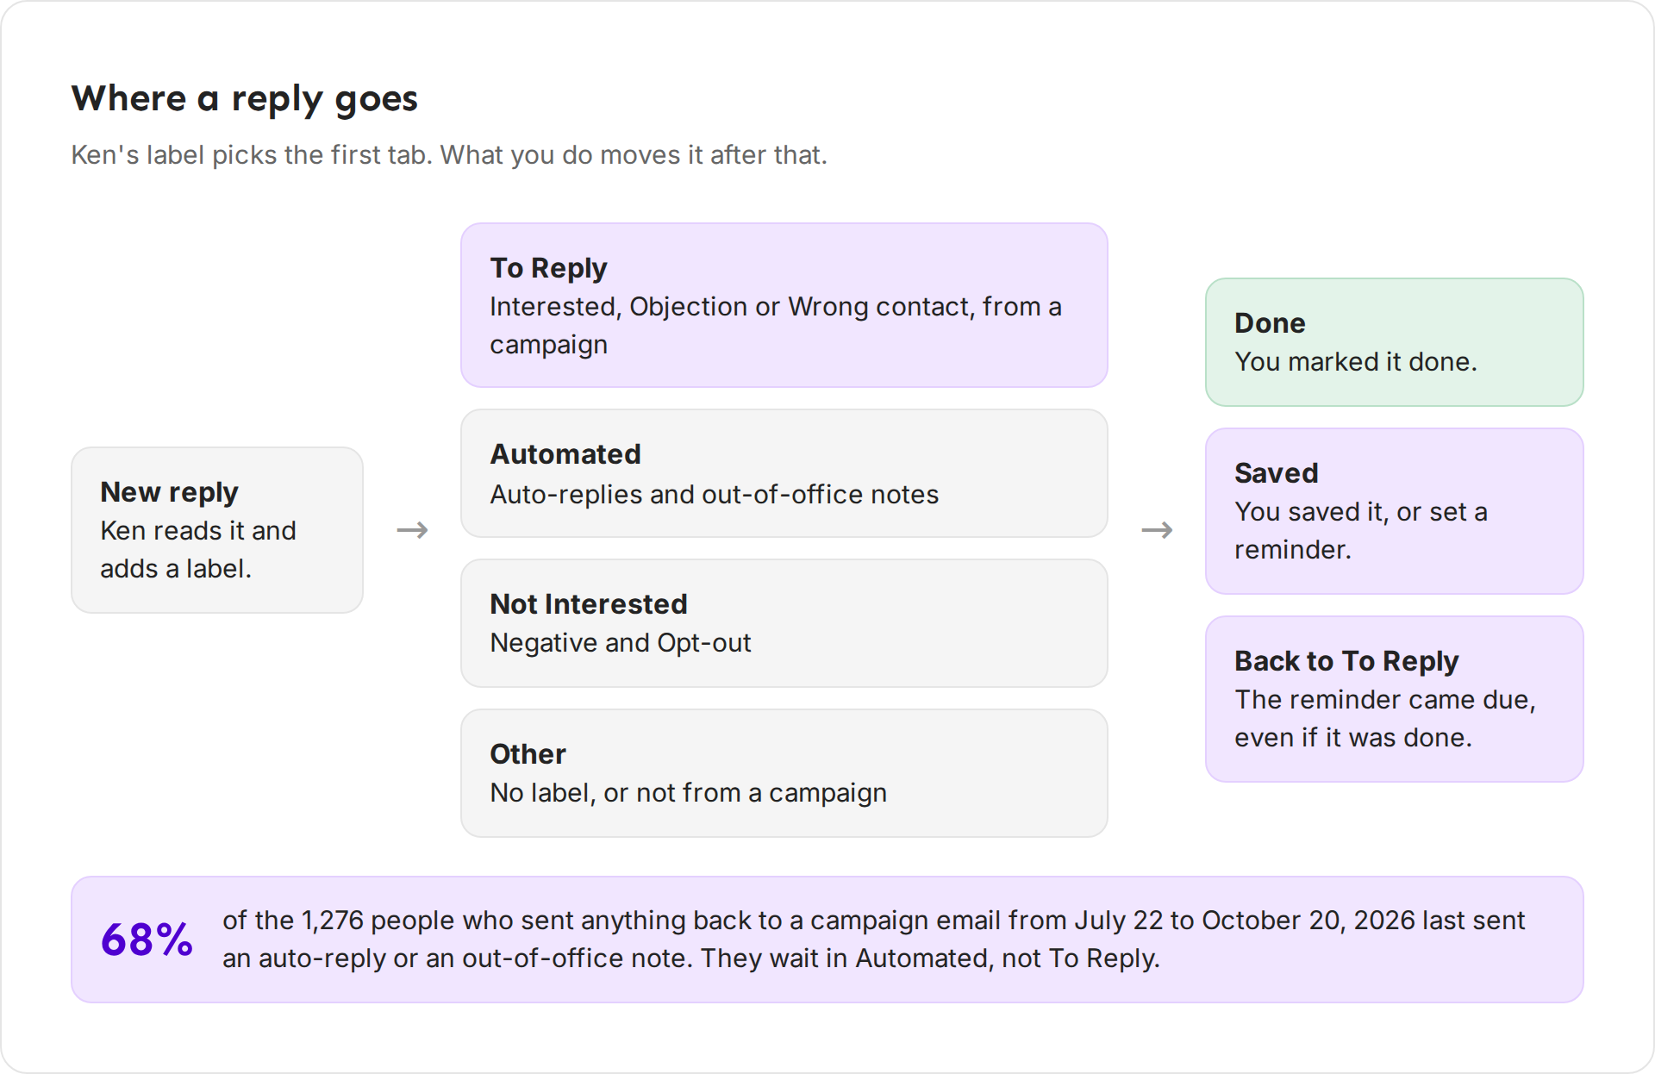The width and height of the screenshot is (1655, 1074).
Task: Click 'Ken reads it and adds a label.'
Action: pyautogui.click(x=198, y=550)
